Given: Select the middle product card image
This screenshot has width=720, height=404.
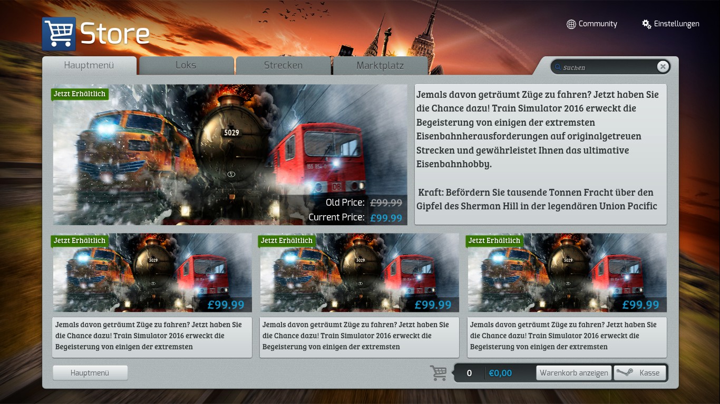Looking at the screenshot, I should 359,273.
